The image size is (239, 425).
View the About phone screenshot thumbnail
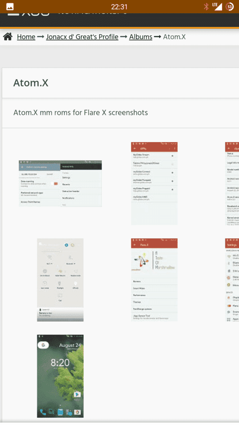point(232,184)
